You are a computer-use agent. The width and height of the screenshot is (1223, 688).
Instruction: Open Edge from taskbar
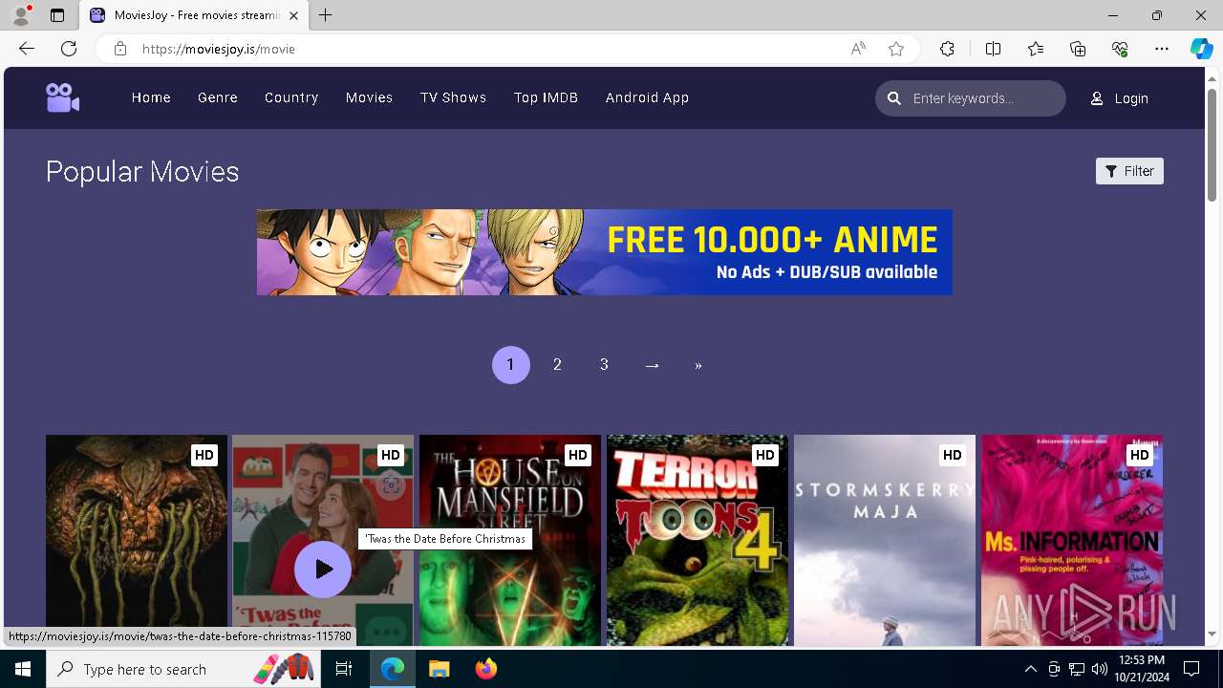[393, 669]
